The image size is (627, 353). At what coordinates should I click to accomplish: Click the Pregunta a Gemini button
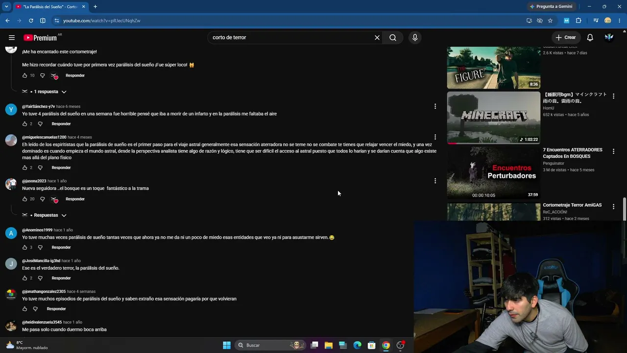click(x=551, y=6)
